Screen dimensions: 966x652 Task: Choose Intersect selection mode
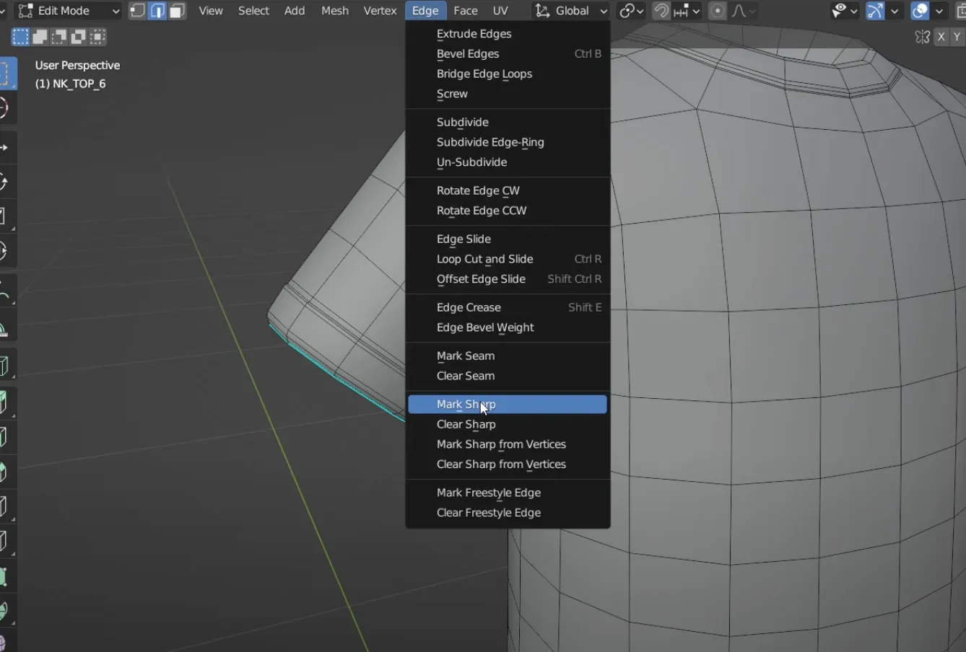pyautogui.click(x=98, y=37)
